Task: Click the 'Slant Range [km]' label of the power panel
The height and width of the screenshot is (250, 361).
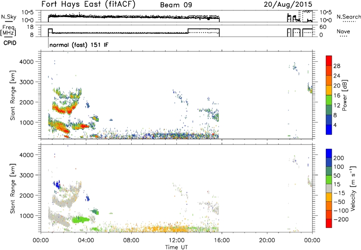Action: click(x=13, y=95)
